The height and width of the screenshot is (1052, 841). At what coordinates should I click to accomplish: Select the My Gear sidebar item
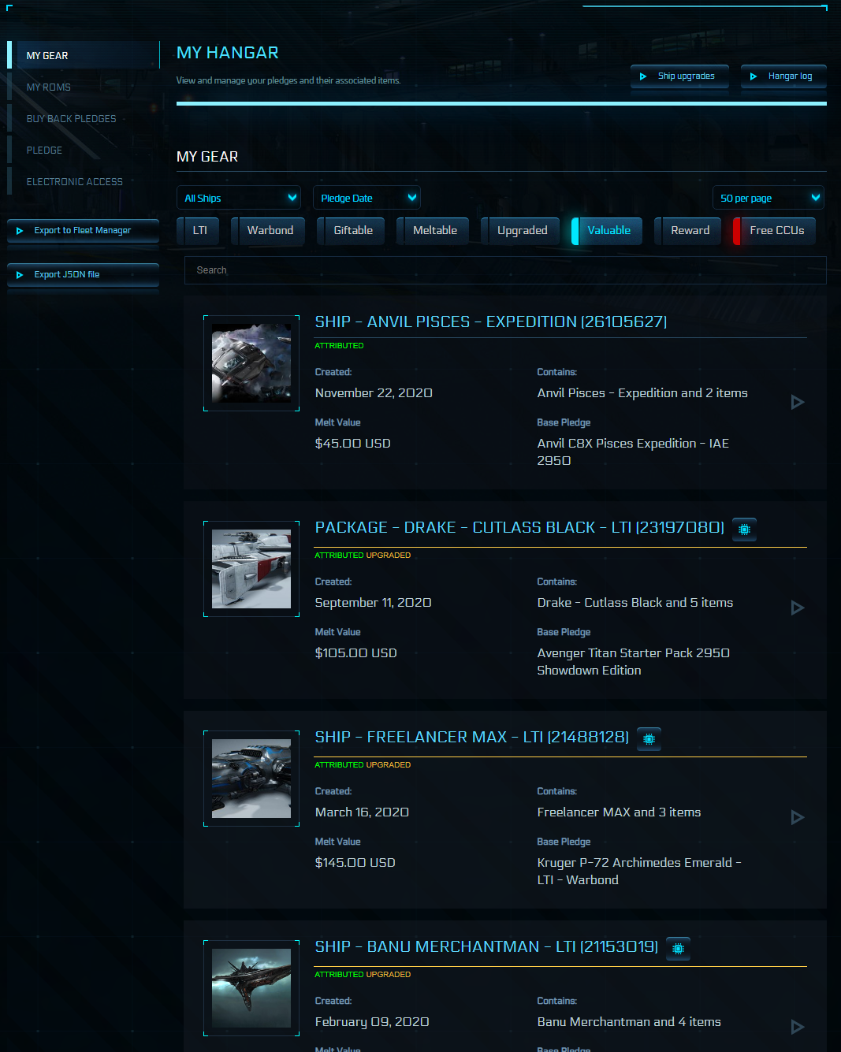pos(84,55)
